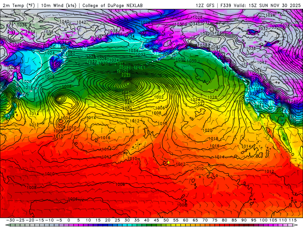Select -15 on the temperature scale
The height and width of the screenshot is (227, 303).
[x=40, y=220]
